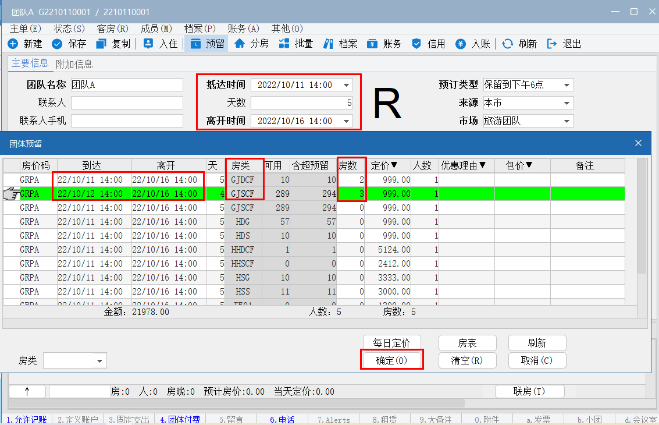The height and width of the screenshot is (425, 659).
Task: Open the 其他(O) menu
Action: 287,29
